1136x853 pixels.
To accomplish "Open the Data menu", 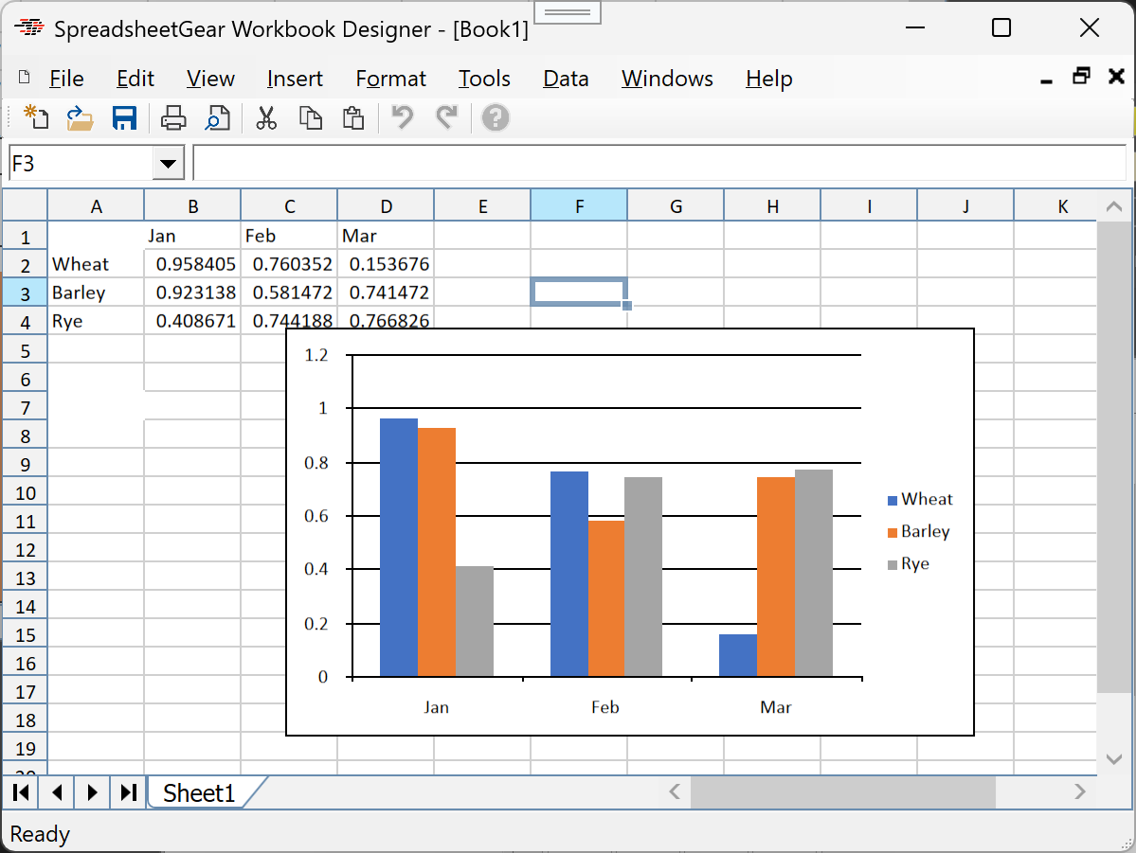I will (x=565, y=79).
